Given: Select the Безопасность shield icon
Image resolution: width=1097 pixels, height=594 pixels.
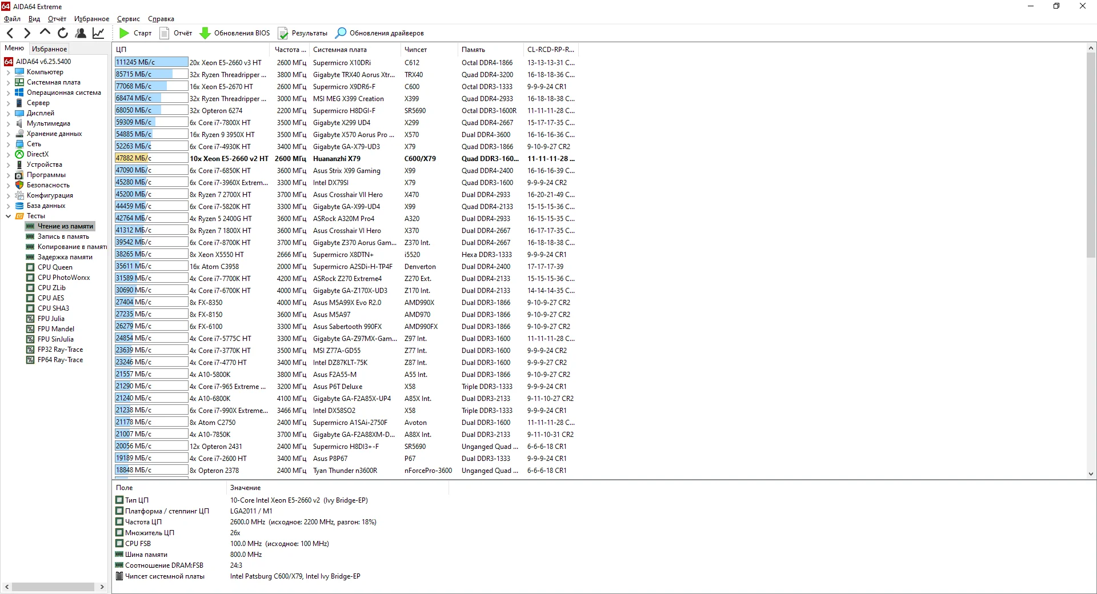Looking at the screenshot, I should [x=19, y=185].
